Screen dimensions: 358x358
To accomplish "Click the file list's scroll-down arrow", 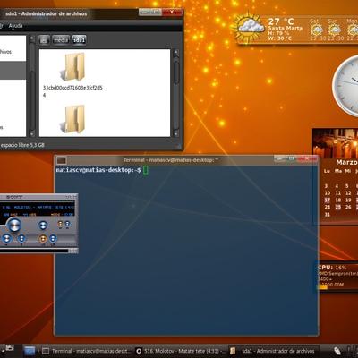I will (x=176, y=133).
